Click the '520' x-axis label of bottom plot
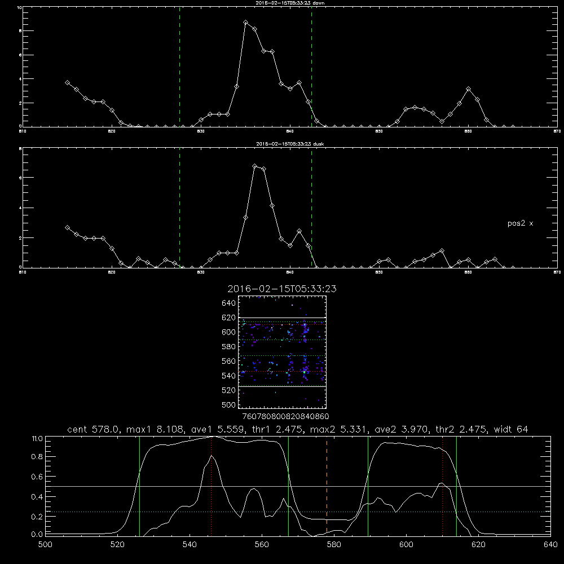The height and width of the screenshot is (564, 564). tap(117, 545)
